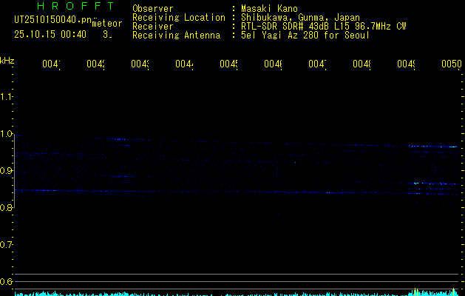Click the first time marker on the time axis
The image size is (465, 296).
coord(50,65)
